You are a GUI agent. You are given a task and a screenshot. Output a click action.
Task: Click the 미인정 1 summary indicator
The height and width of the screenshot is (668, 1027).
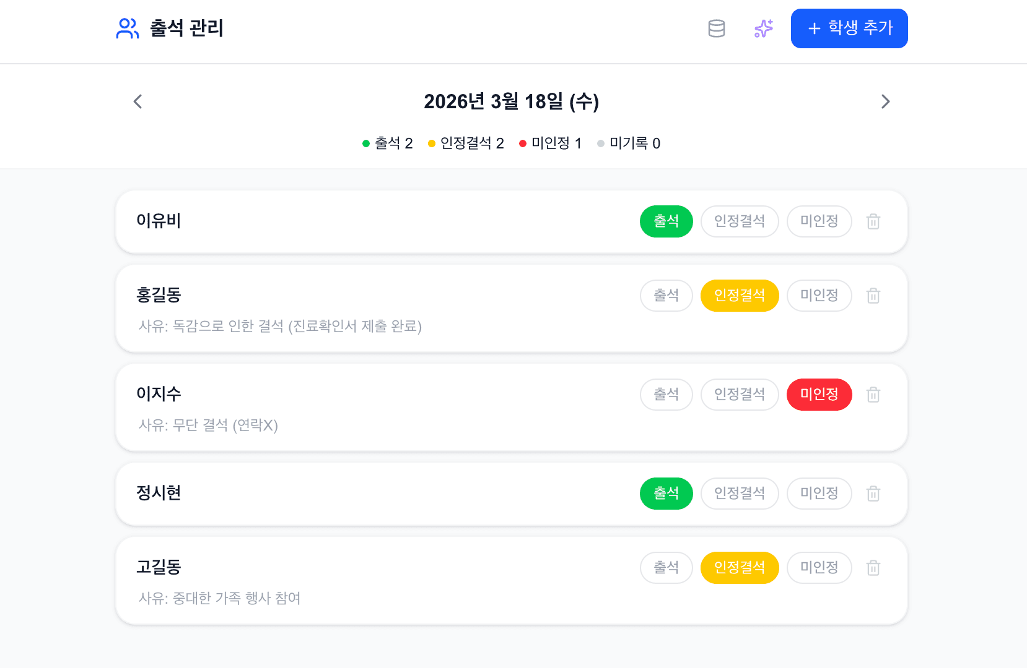(x=551, y=143)
